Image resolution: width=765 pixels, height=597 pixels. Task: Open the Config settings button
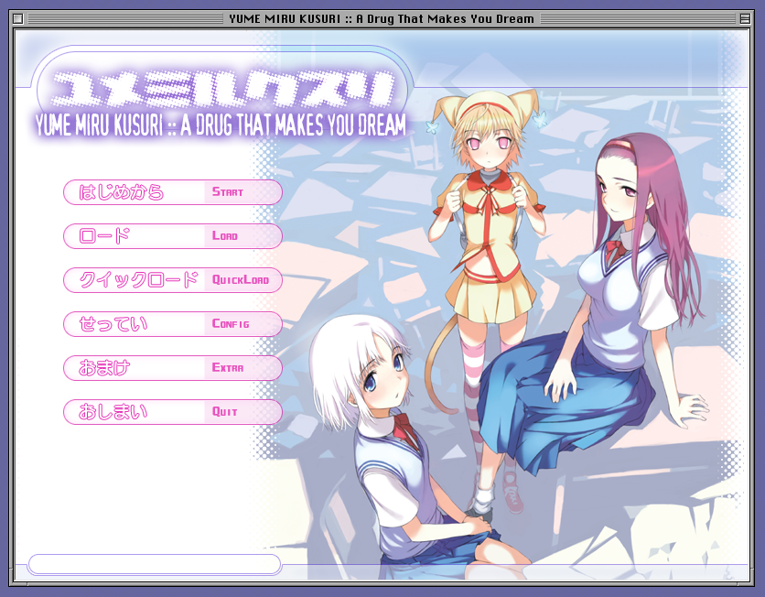pyautogui.click(x=173, y=324)
